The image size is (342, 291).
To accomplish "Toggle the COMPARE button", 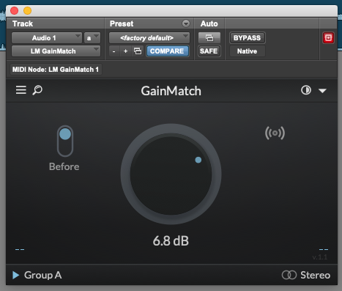I will pyautogui.click(x=167, y=51).
